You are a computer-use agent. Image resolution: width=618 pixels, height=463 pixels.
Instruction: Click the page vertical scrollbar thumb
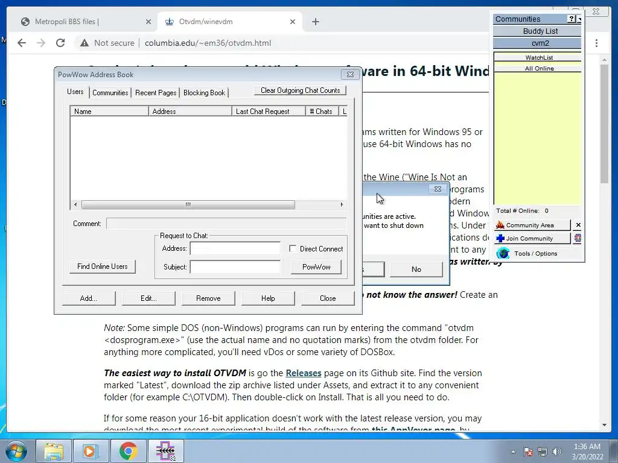pos(604,124)
